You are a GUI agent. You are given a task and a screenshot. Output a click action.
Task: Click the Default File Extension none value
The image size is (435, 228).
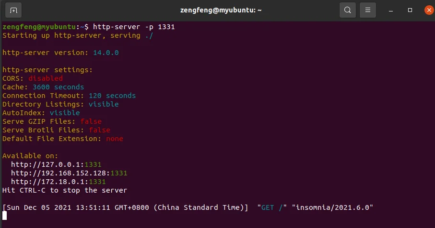114,139
